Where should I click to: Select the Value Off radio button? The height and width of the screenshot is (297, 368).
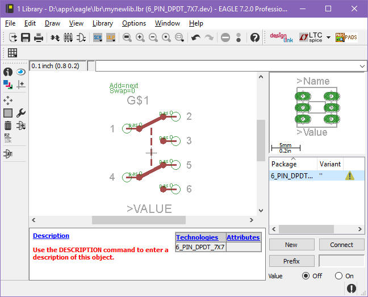[x=306, y=276]
